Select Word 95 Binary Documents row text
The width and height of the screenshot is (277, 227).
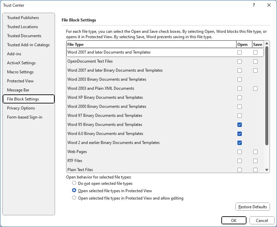105,125
